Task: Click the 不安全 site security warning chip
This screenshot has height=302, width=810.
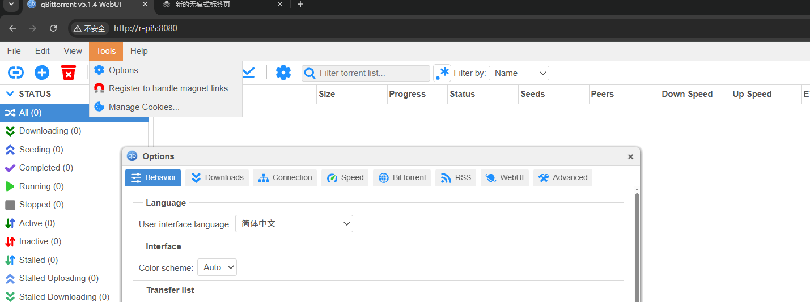Action: [x=90, y=28]
